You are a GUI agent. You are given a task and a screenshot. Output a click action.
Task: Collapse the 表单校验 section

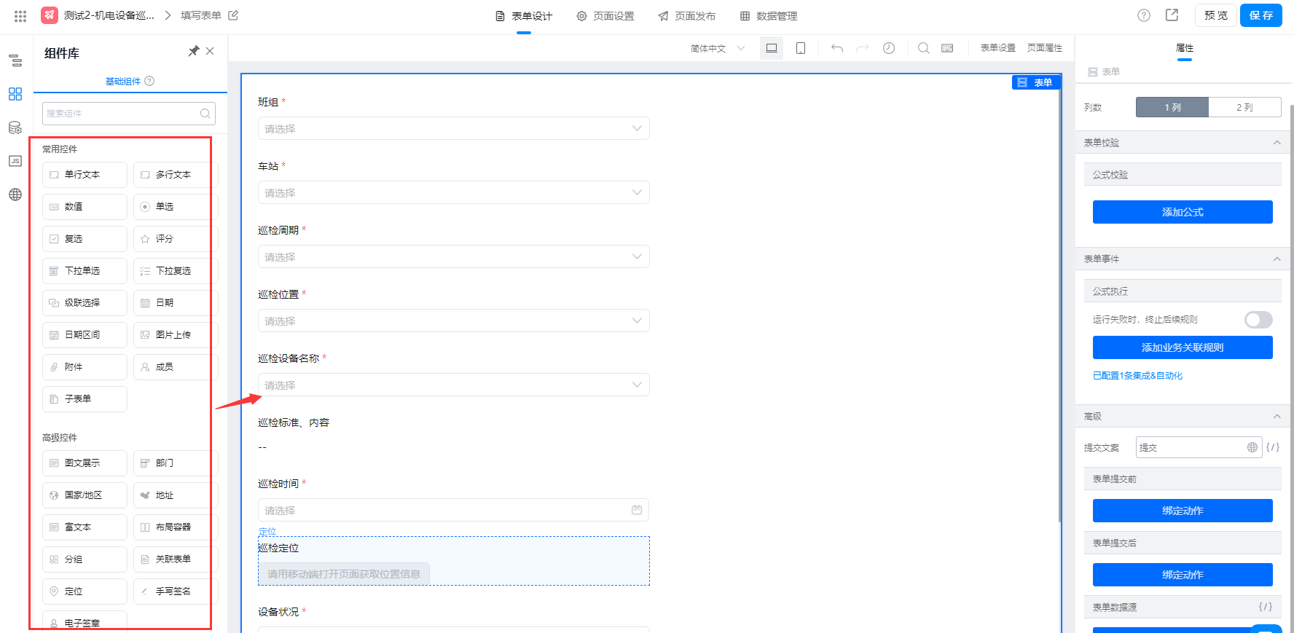1277,143
